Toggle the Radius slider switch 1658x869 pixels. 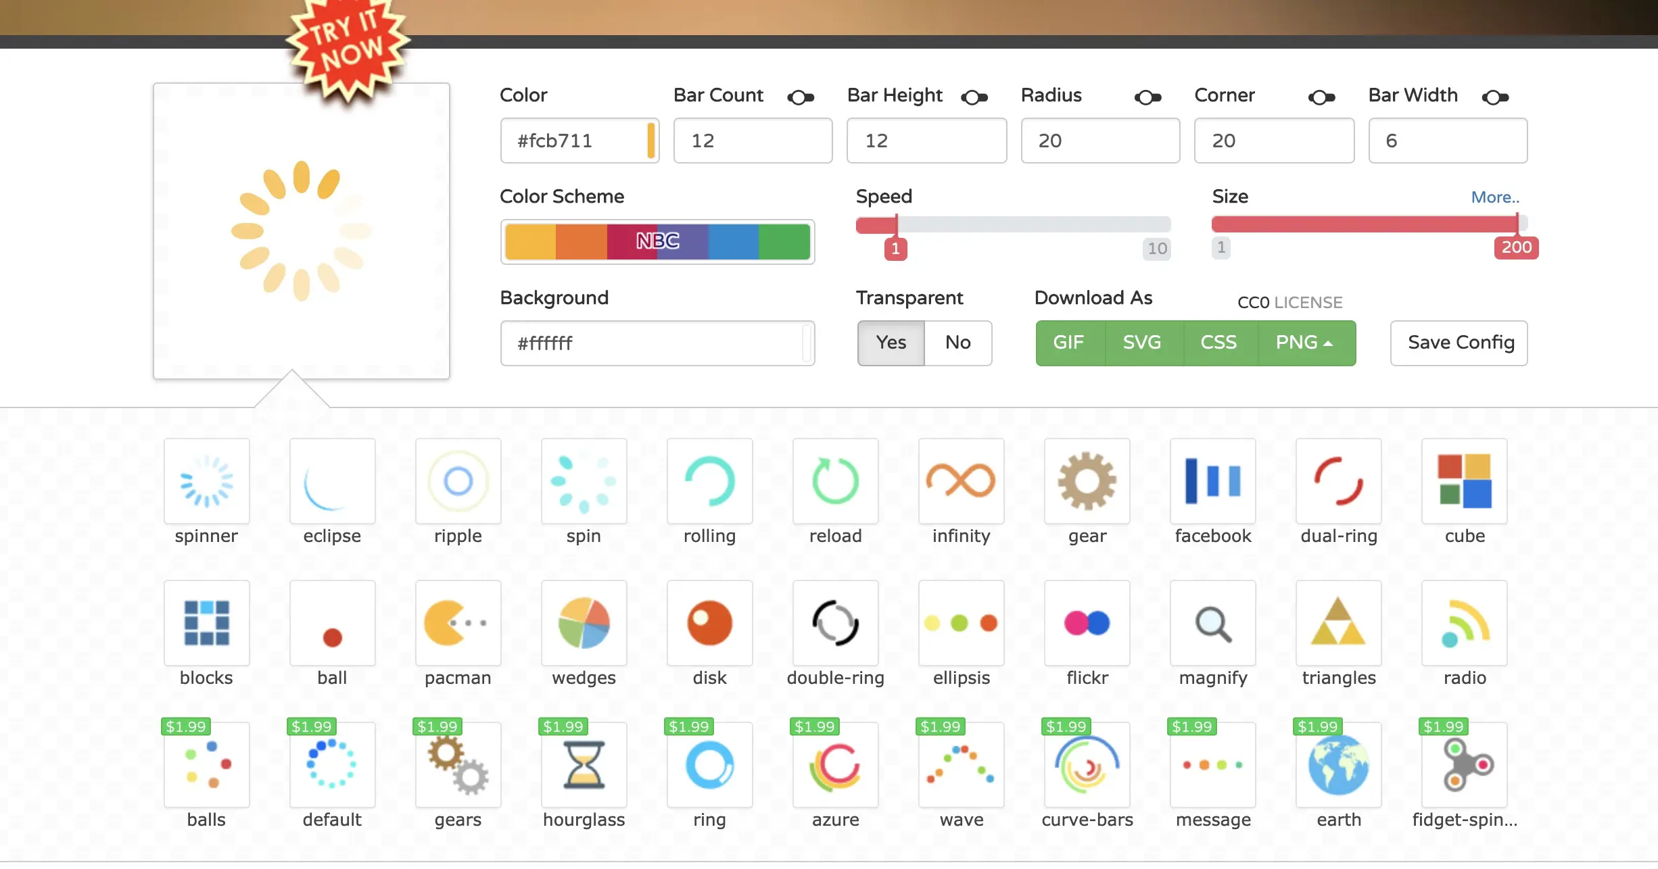(x=1147, y=97)
